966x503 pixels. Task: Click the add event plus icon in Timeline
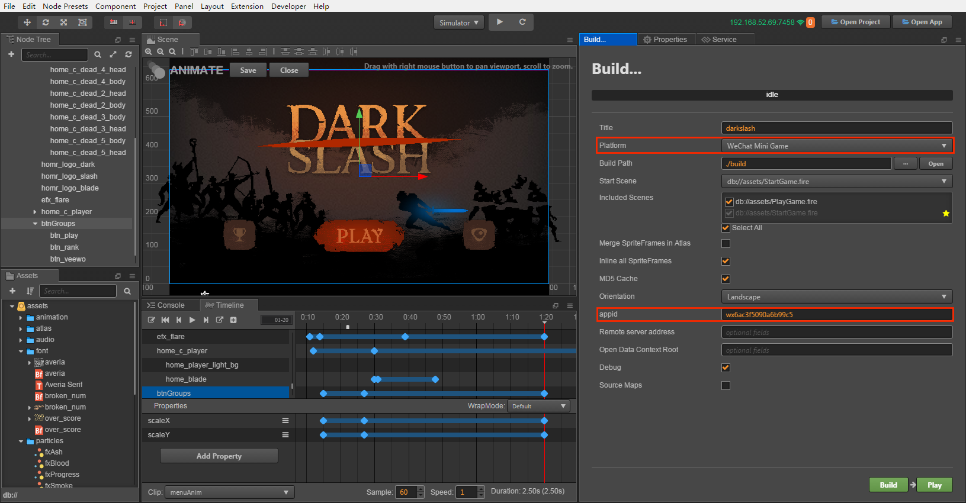(233, 320)
